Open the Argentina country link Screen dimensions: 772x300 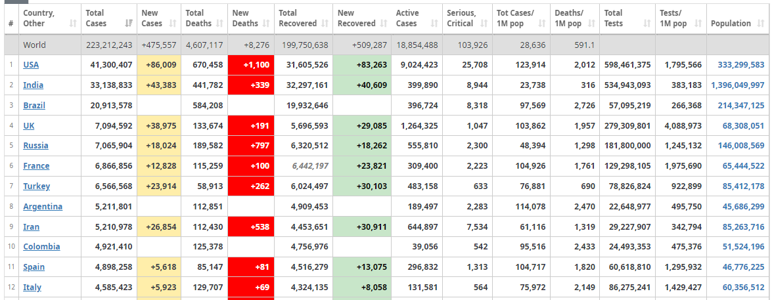tap(43, 206)
